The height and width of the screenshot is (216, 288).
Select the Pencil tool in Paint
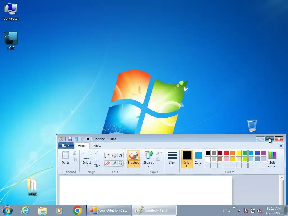107,155
